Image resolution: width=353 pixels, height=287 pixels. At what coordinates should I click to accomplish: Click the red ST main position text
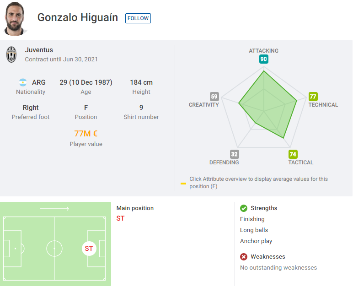point(120,218)
